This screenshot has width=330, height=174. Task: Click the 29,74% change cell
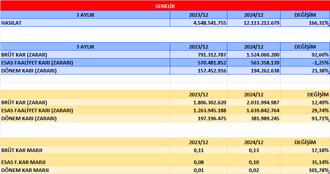click(x=305, y=110)
